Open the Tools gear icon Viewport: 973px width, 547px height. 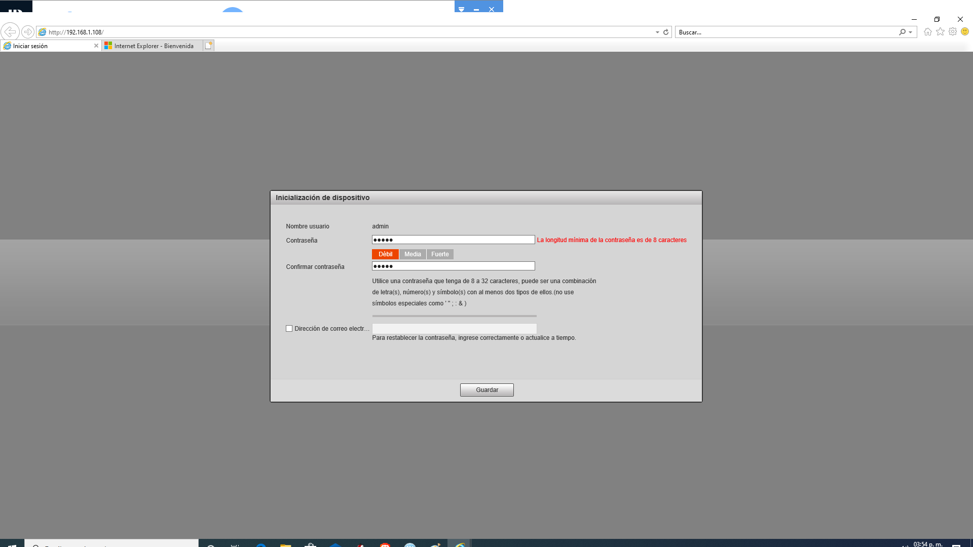(x=953, y=32)
